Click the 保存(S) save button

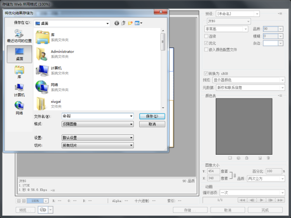pyautogui.click(x=152, y=116)
